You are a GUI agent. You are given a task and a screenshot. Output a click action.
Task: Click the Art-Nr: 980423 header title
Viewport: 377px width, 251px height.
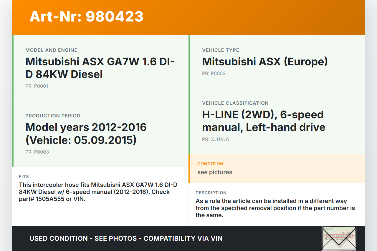[87, 16]
